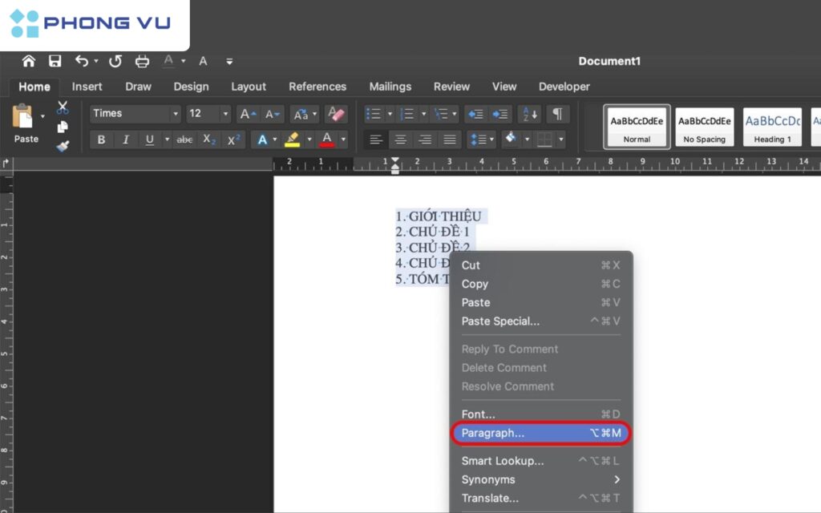Switch to the Review ribbon tab
Viewport: 821px width, 513px height.
(x=451, y=87)
